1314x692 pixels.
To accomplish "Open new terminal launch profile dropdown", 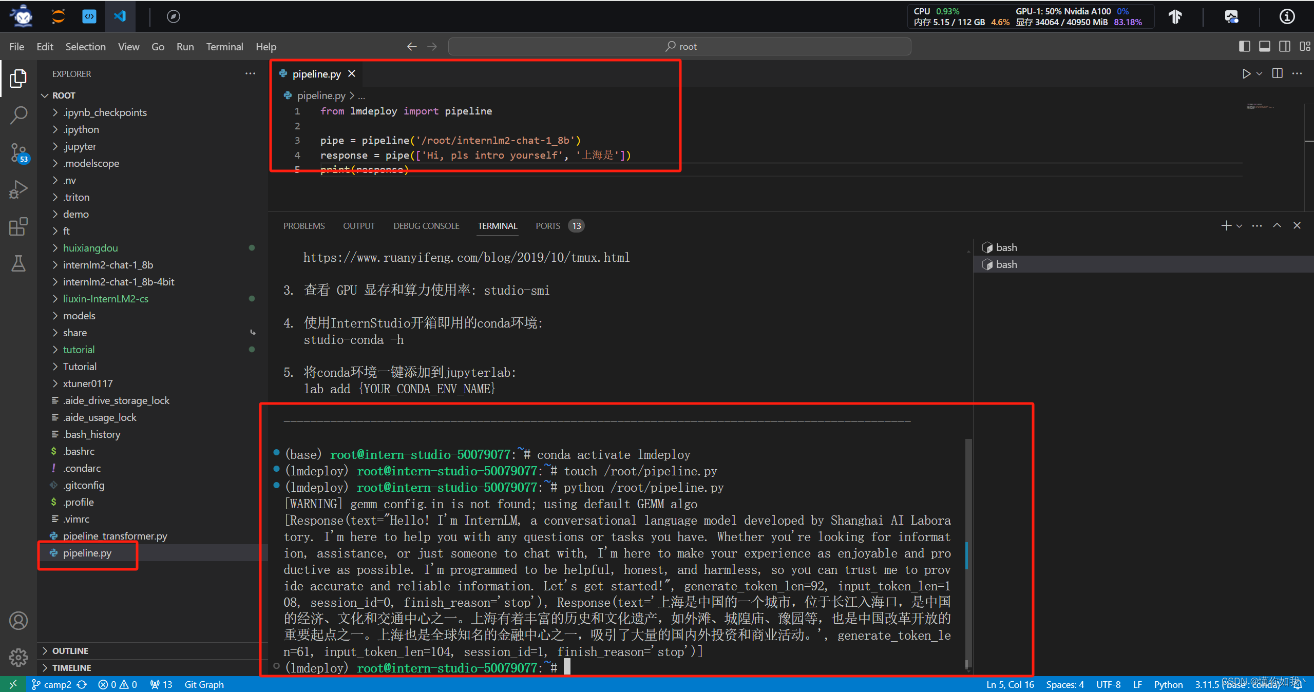I will [x=1239, y=226].
